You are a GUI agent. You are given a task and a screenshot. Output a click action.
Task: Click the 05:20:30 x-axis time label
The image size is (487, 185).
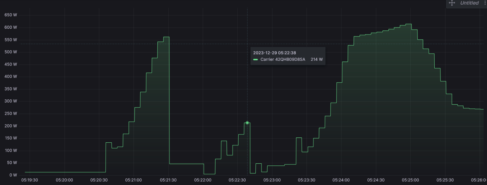[x=99, y=180]
